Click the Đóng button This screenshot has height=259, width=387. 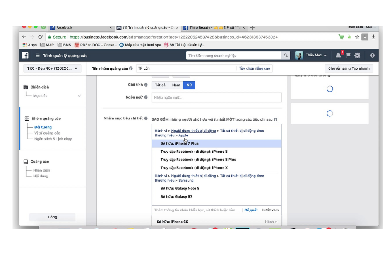click(x=52, y=217)
